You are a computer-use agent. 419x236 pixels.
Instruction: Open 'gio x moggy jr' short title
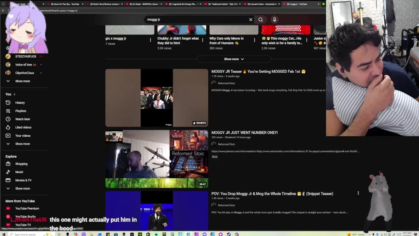pyautogui.click(x=116, y=38)
